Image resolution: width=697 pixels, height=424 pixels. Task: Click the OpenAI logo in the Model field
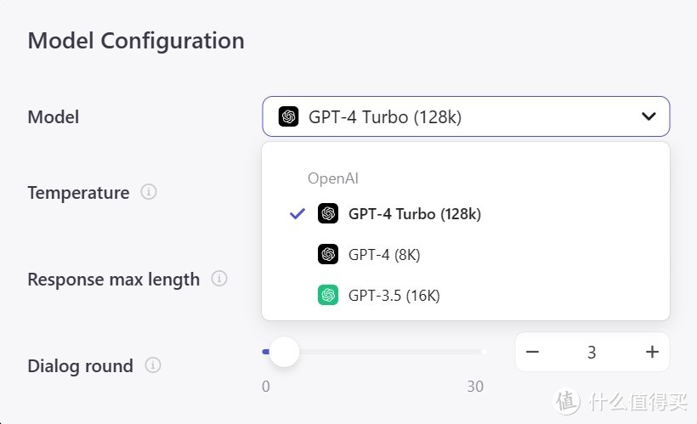pos(289,116)
